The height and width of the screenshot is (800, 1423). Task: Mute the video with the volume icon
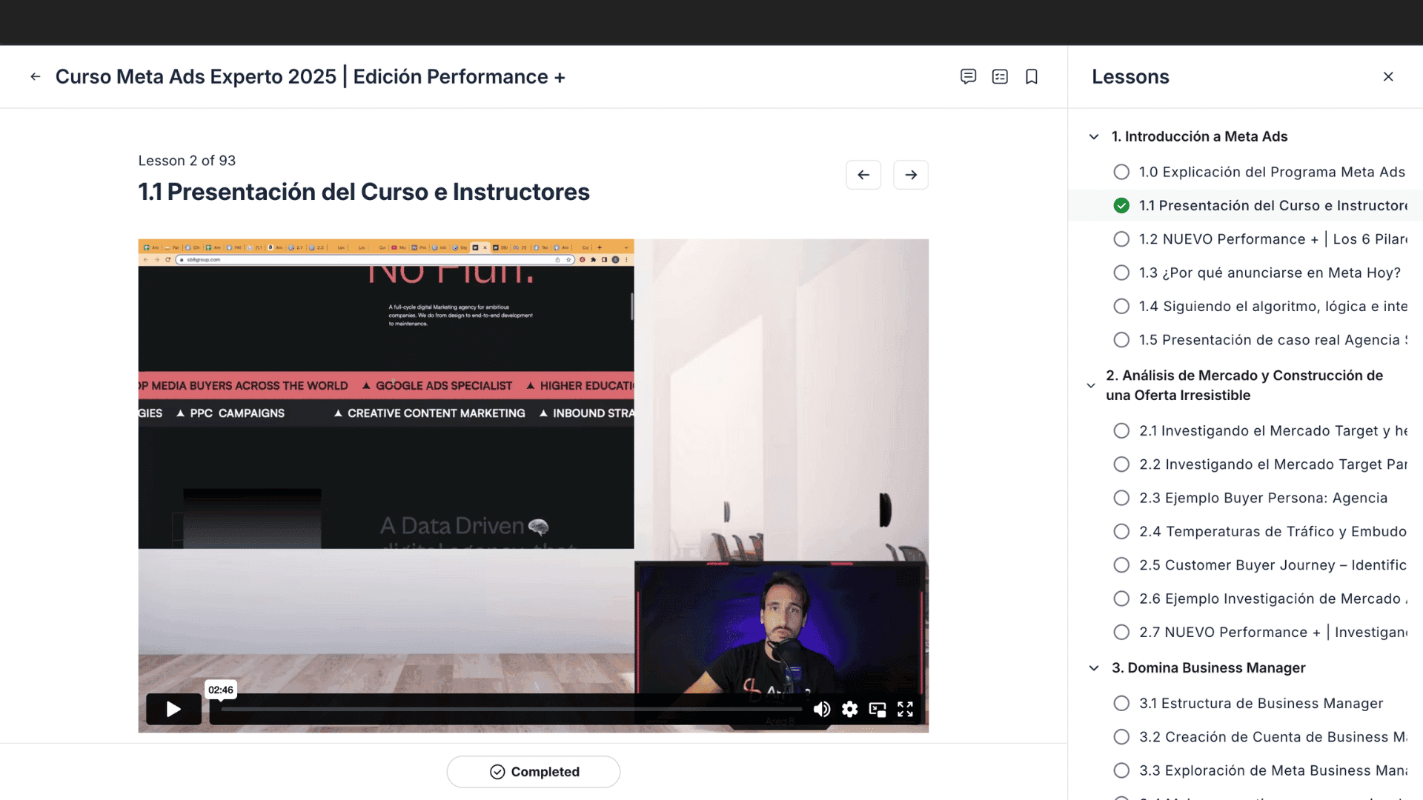(x=822, y=710)
